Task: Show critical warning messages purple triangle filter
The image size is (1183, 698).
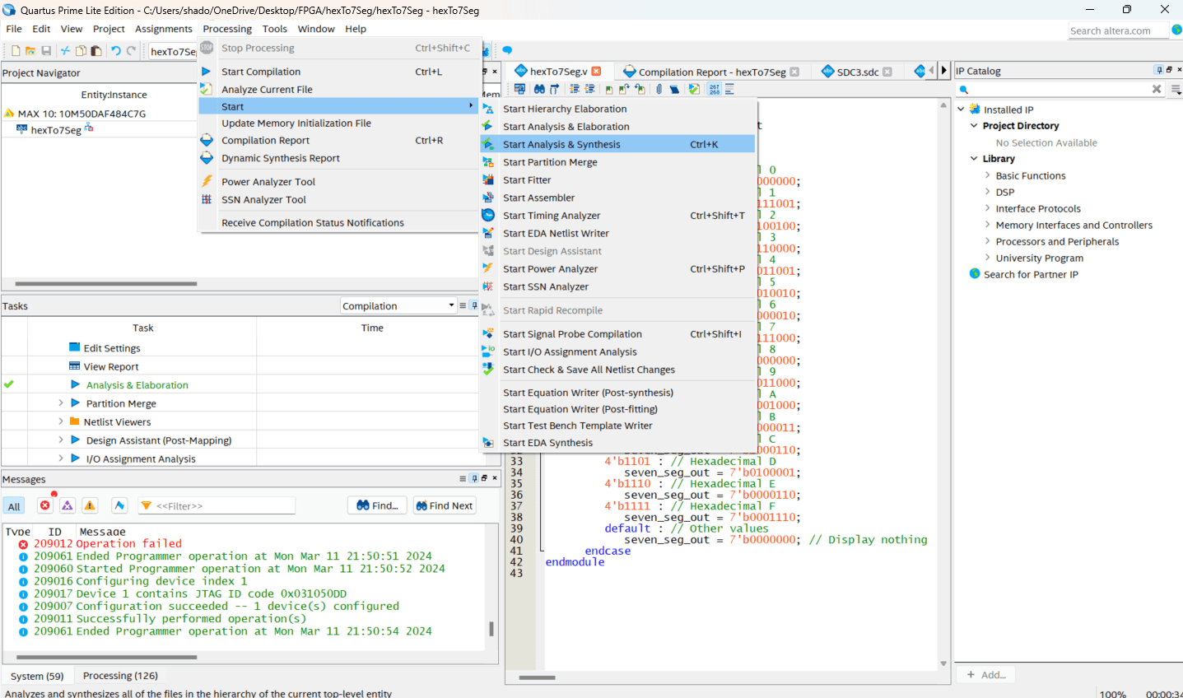Action: pos(68,505)
